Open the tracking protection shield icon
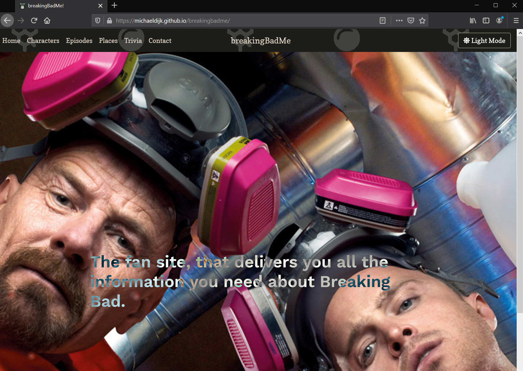Screen dimensions: 523x371 98,21
